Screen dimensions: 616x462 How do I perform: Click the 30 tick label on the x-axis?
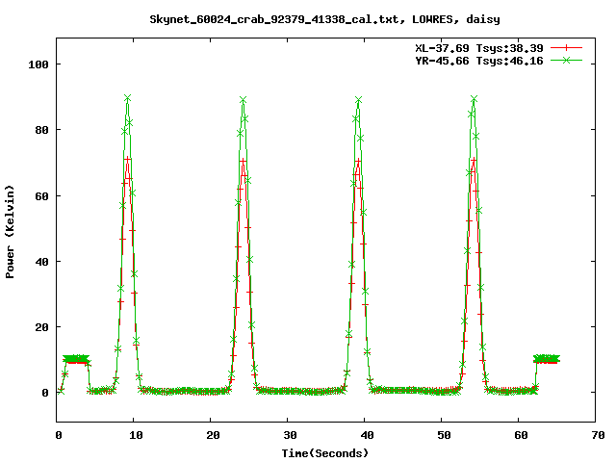tap(288, 436)
